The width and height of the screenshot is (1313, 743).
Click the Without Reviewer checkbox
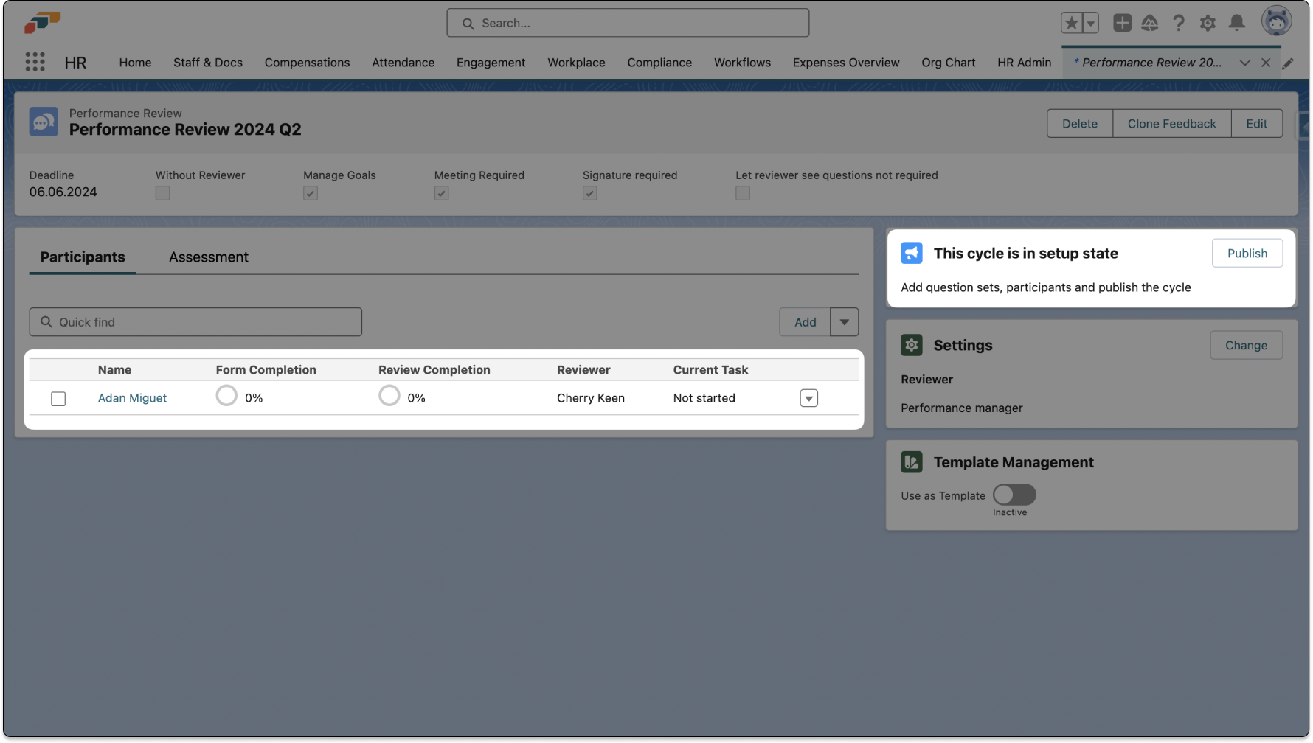click(162, 193)
